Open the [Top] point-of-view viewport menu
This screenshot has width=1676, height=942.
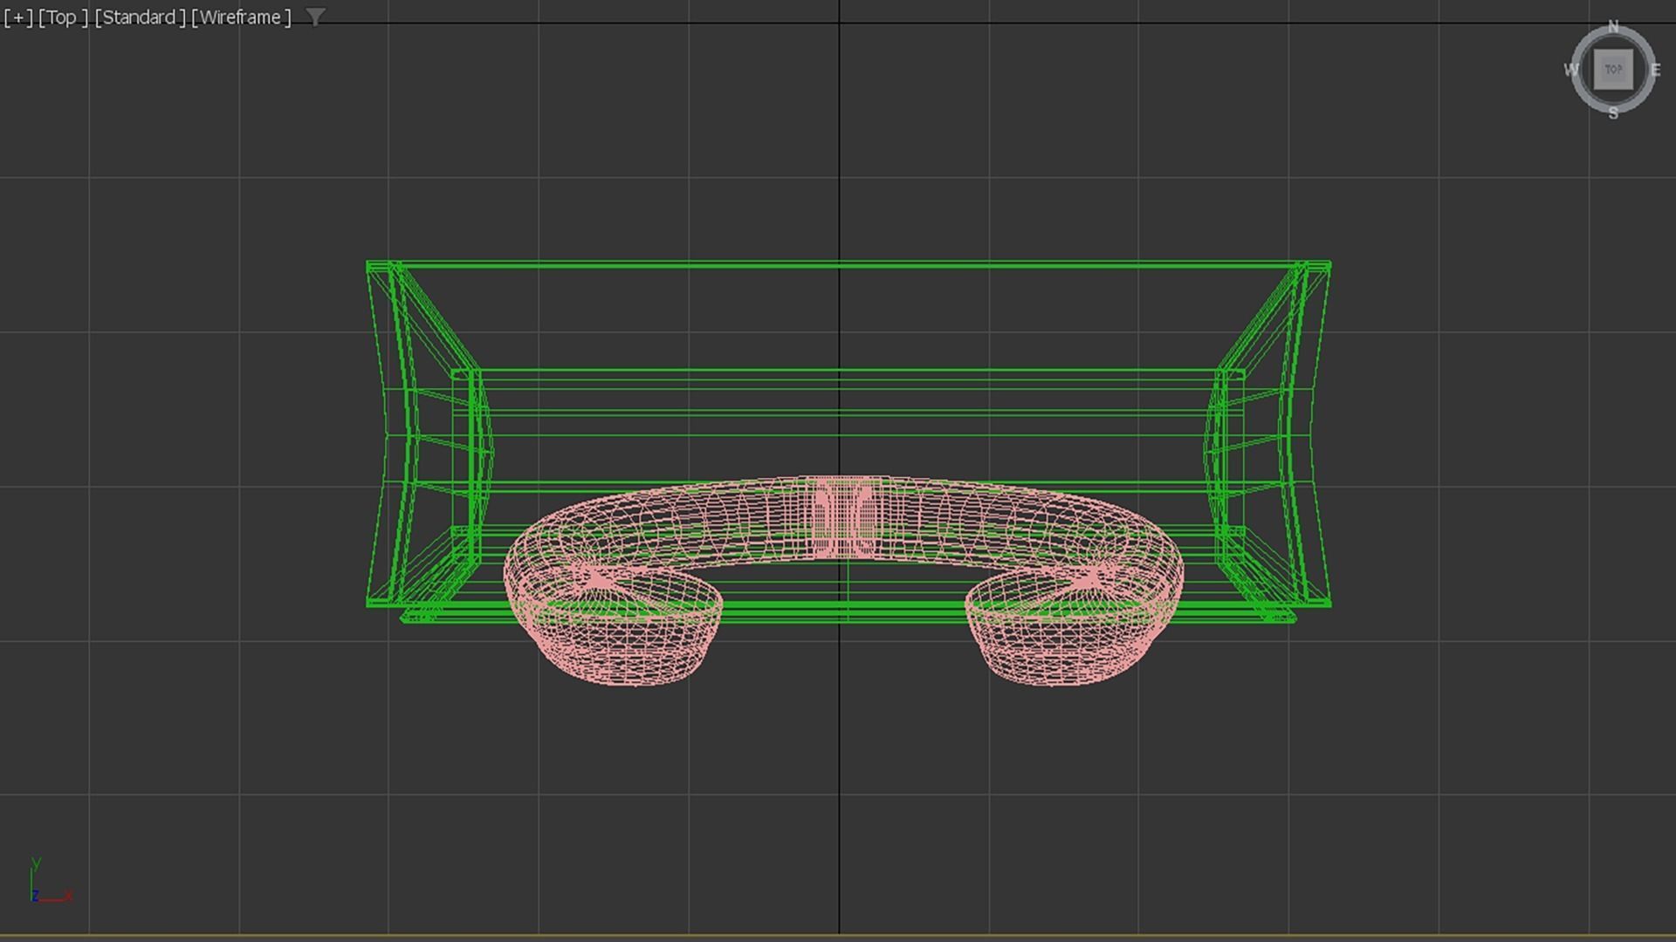pos(63,17)
